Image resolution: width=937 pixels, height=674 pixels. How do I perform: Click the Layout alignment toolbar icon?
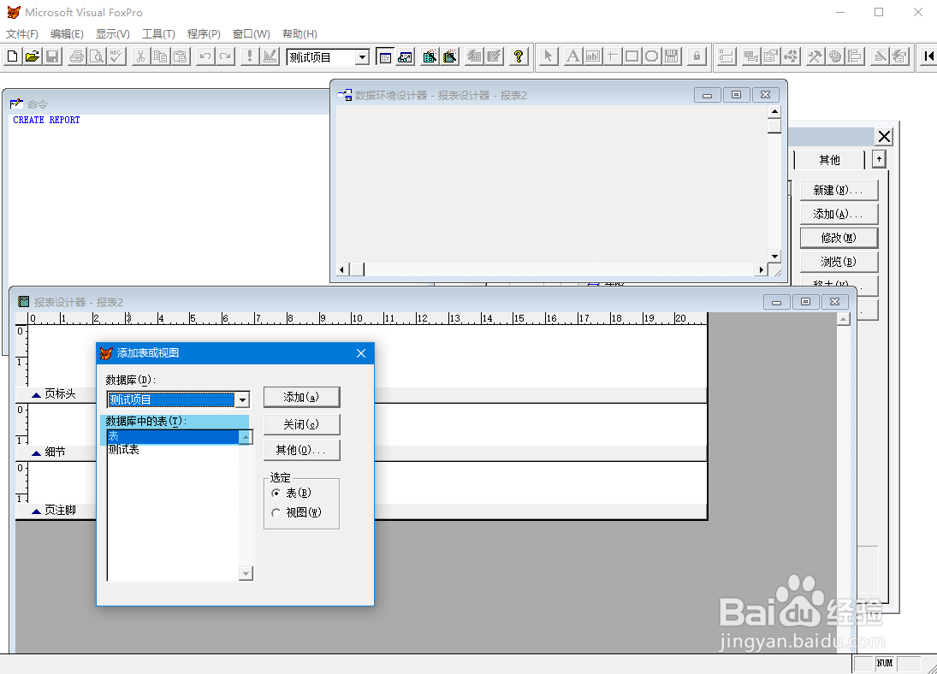pyautogui.click(x=855, y=56)
